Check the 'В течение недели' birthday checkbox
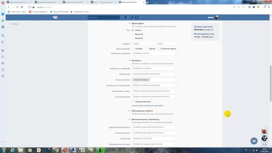The width and height of the screenshot is (272, 153). (159, 49)
